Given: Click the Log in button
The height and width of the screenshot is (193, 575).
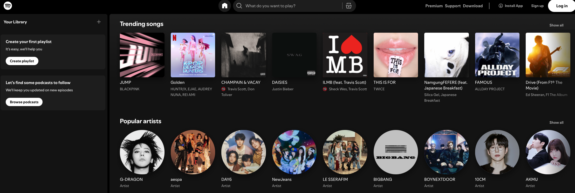Looking at the screenshot, I should click(x=562, y=6).
